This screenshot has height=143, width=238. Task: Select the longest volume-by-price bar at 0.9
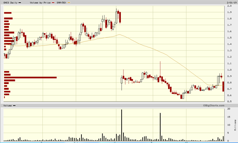click(x=30, y=77)
